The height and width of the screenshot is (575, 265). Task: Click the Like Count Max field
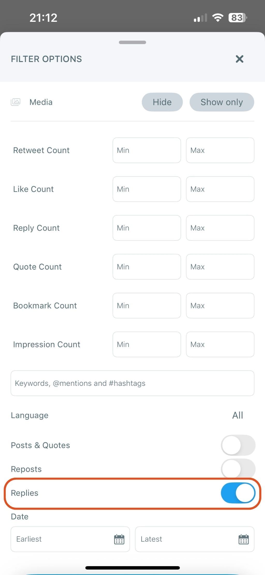coord(220,189)
